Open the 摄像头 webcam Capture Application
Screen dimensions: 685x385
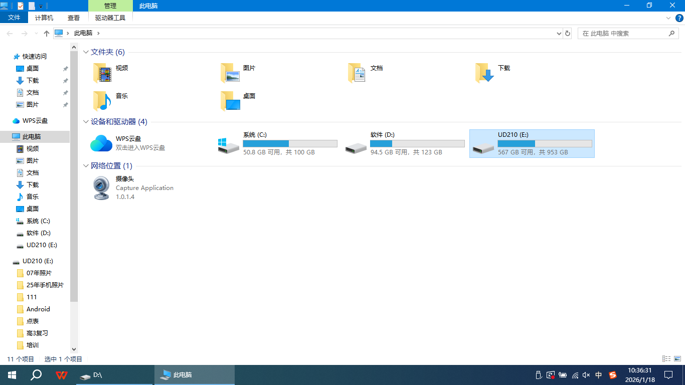click(x=101, y=188)
